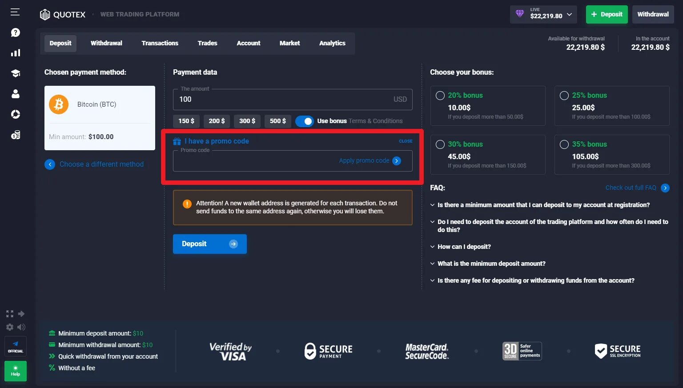
Task: Expand FAQ about how often to deposit
Action: [550, 226]
